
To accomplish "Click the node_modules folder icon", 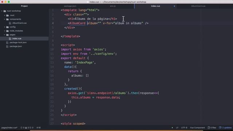I will click(x=7, y=31).
